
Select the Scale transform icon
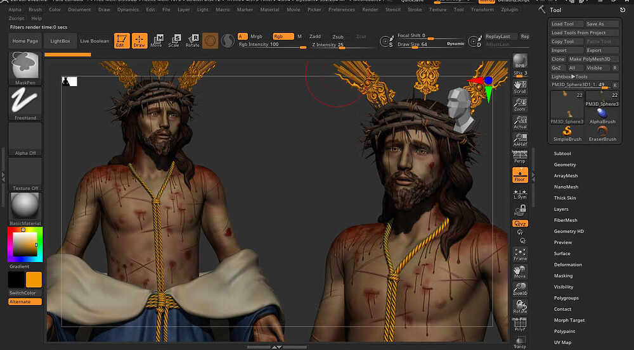174,41
